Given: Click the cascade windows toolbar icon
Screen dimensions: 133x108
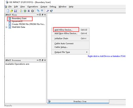Looking at the screenshot, I should pos(38,11).
